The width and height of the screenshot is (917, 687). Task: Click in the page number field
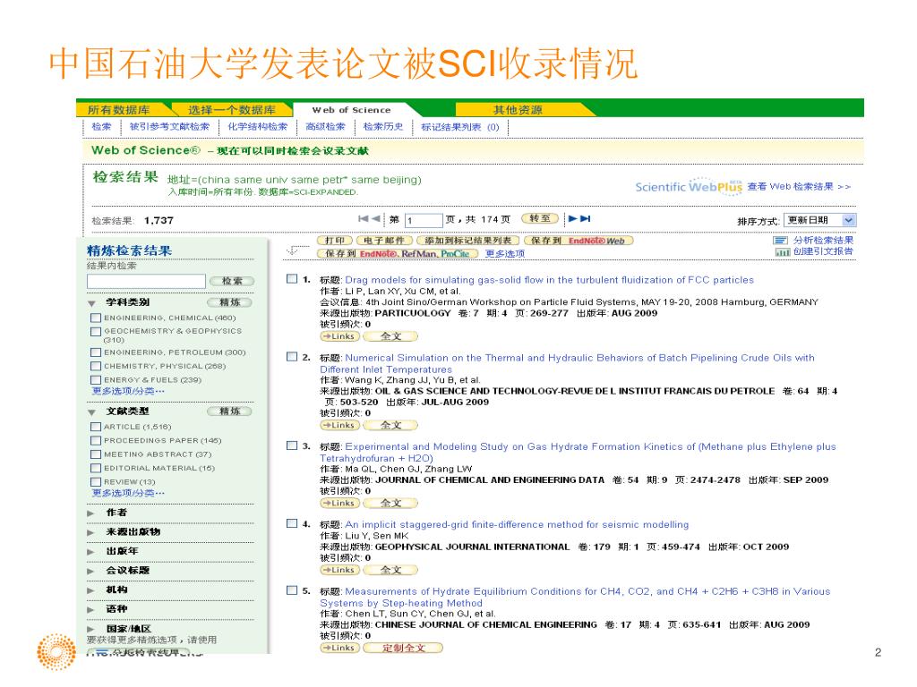pos(424,220)
